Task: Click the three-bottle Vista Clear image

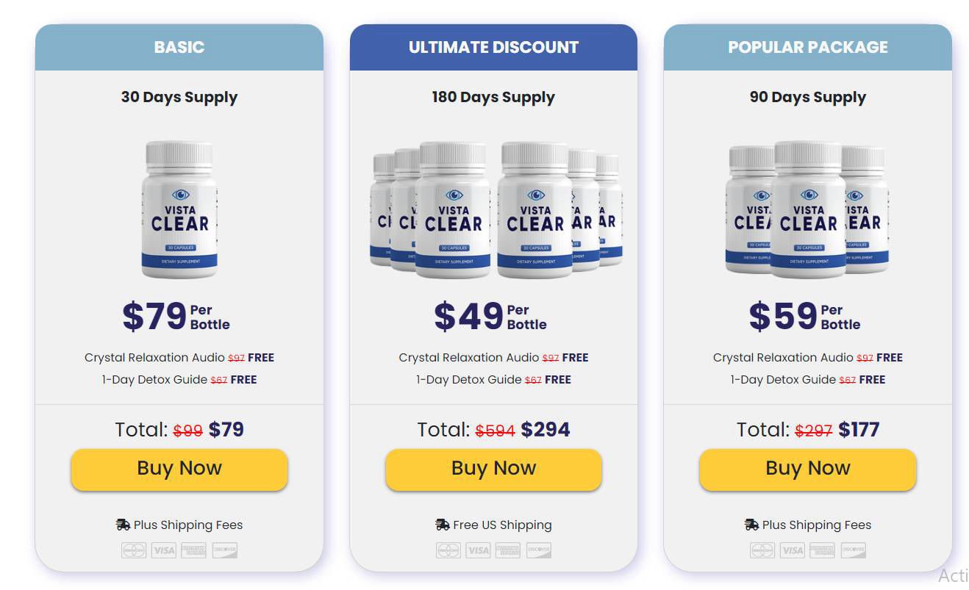Action: coord(807,210)
